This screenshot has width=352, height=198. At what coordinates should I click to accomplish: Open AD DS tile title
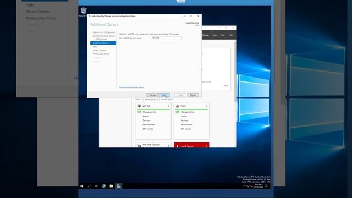pos(146,106)
